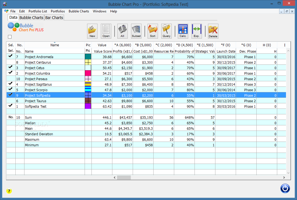Click the New portfolio toolbar icon
Image resolution: width=297 pixels, height=200 pixels.
(x=92, y=31)
